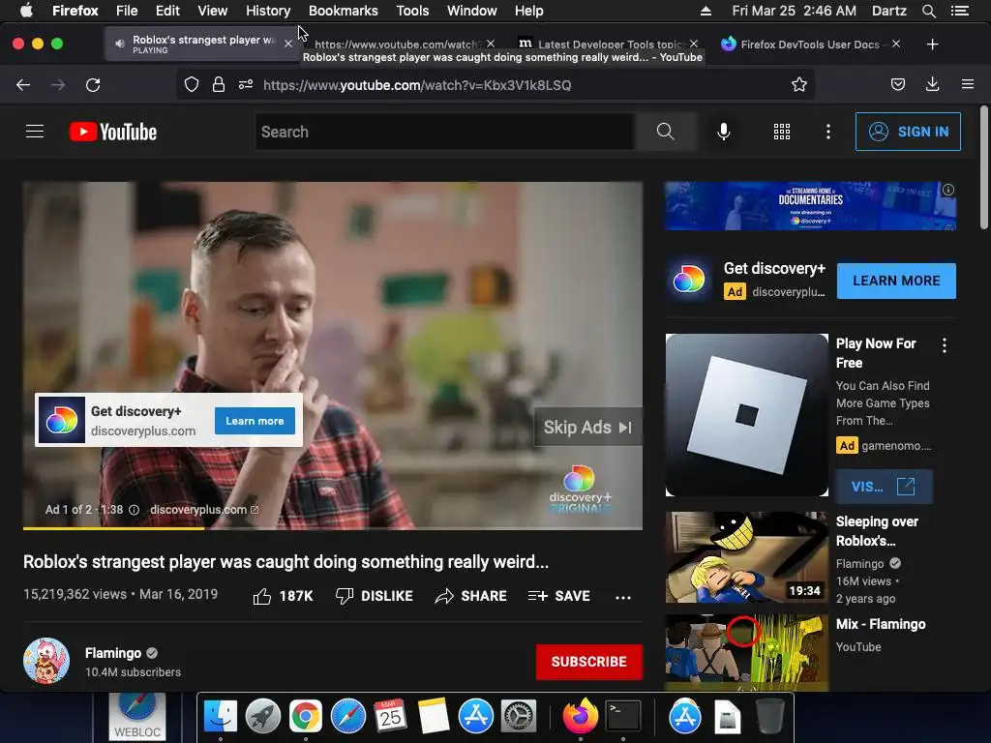Open banner ad info icon
Image resolution: width=991 pixels, height=743 pixels.
pyautogui.click(x=948, y=190)
